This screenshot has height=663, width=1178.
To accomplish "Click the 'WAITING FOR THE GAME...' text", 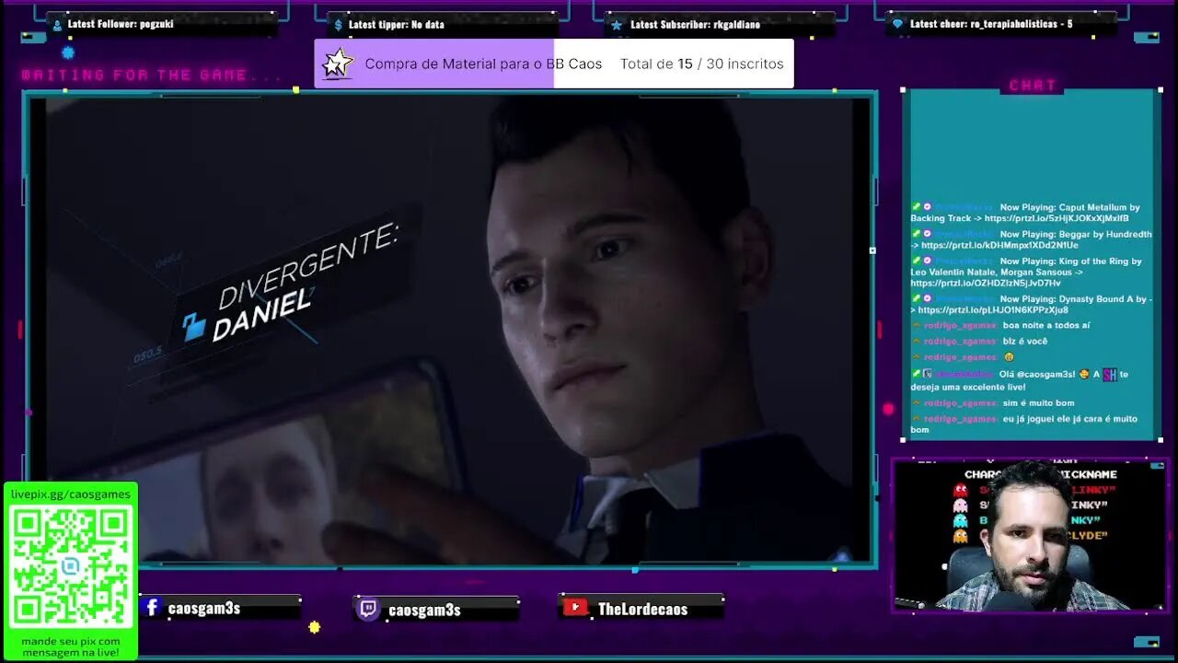I will [152, 76].
